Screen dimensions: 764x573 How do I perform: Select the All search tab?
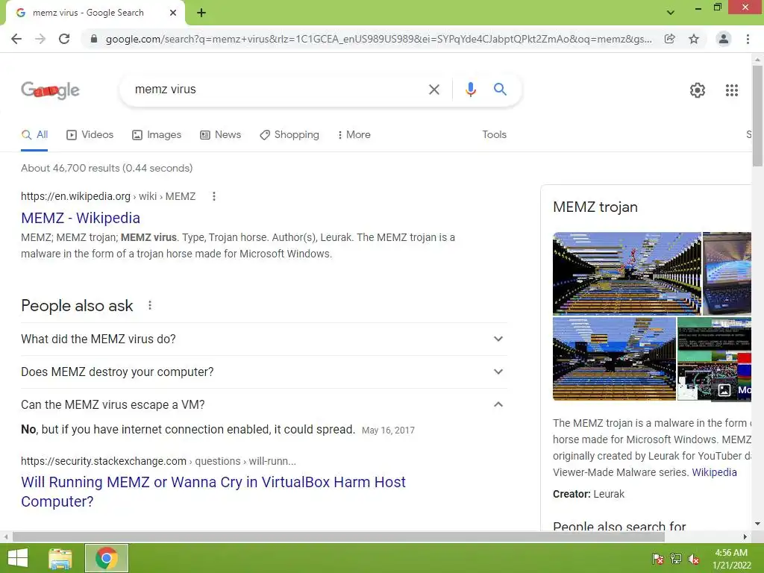pos(34,134)
